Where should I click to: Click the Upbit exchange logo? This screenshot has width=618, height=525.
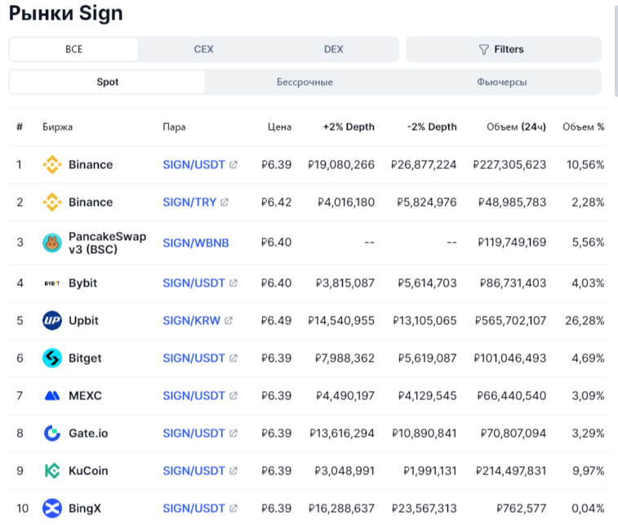[52, 321]
